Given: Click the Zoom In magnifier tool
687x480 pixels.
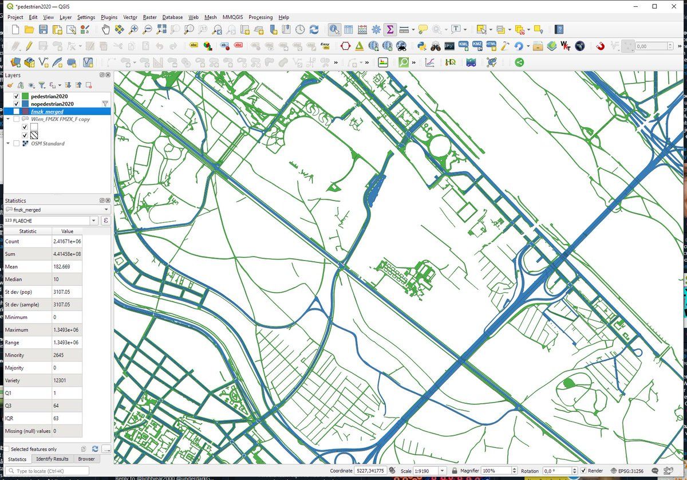Looking at the screenshot, I should tap(133, 29).
